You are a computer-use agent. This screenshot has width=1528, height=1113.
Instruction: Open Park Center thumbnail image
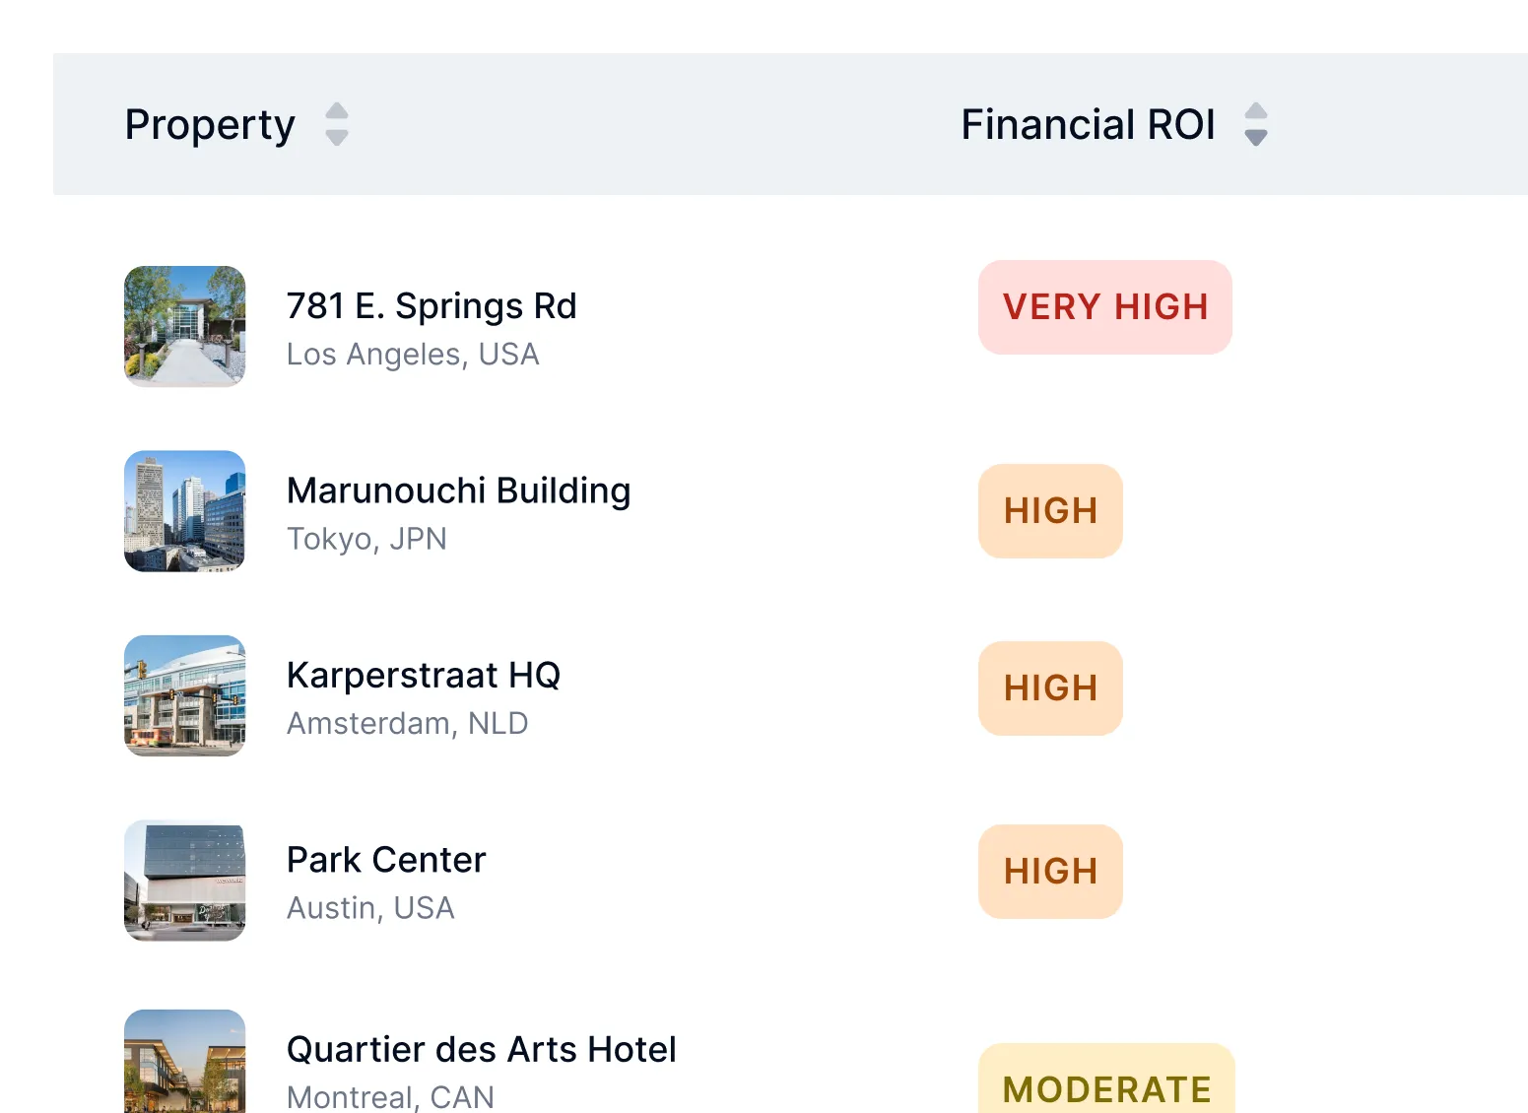pos(185,881)
